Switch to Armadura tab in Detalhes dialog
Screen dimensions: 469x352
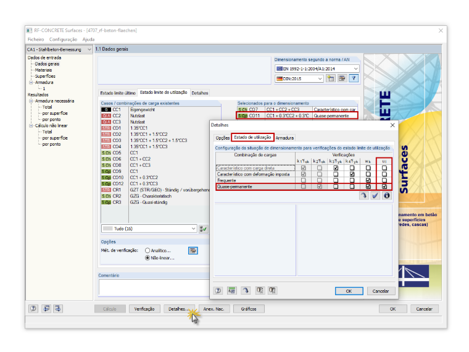point(284,138)
